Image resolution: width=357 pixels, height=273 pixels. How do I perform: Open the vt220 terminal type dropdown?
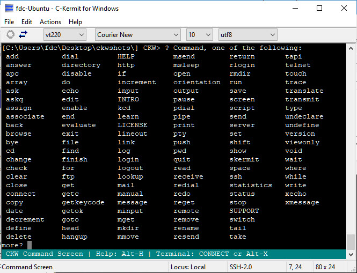tap(64, 35)
